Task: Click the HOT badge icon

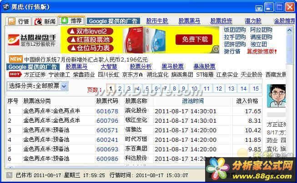Action: click(15, 74)
